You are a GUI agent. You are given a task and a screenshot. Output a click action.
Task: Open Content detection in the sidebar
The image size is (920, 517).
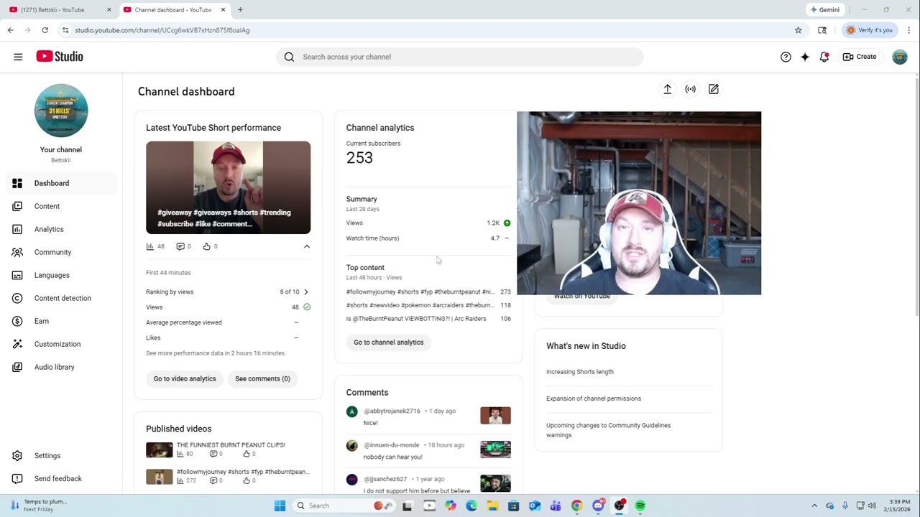point(61,298)
